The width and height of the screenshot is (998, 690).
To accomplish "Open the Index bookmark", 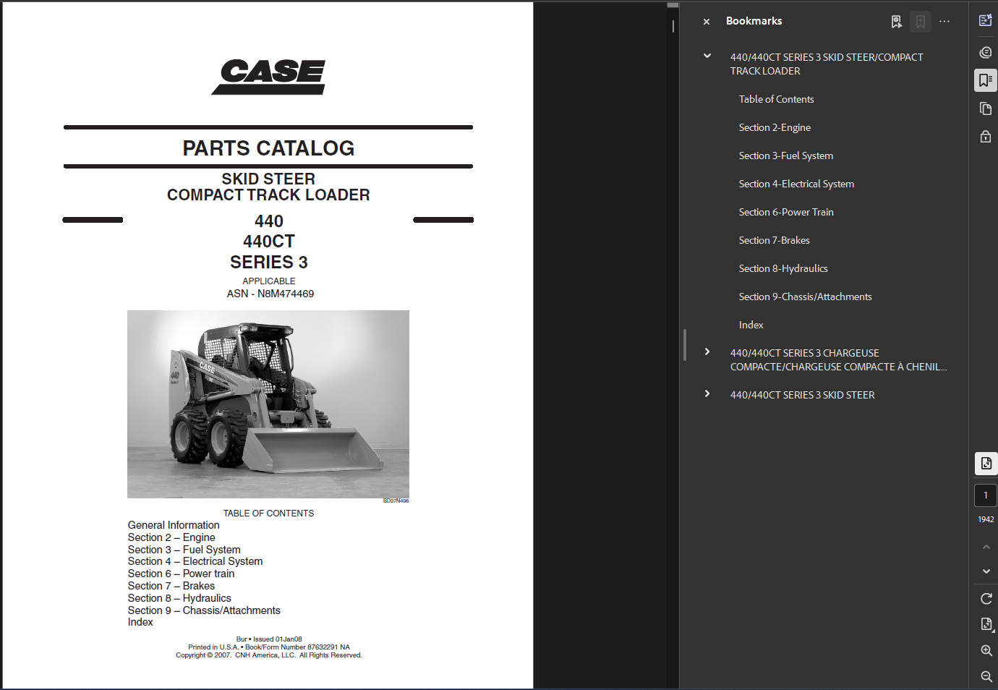I will (751, 325).
